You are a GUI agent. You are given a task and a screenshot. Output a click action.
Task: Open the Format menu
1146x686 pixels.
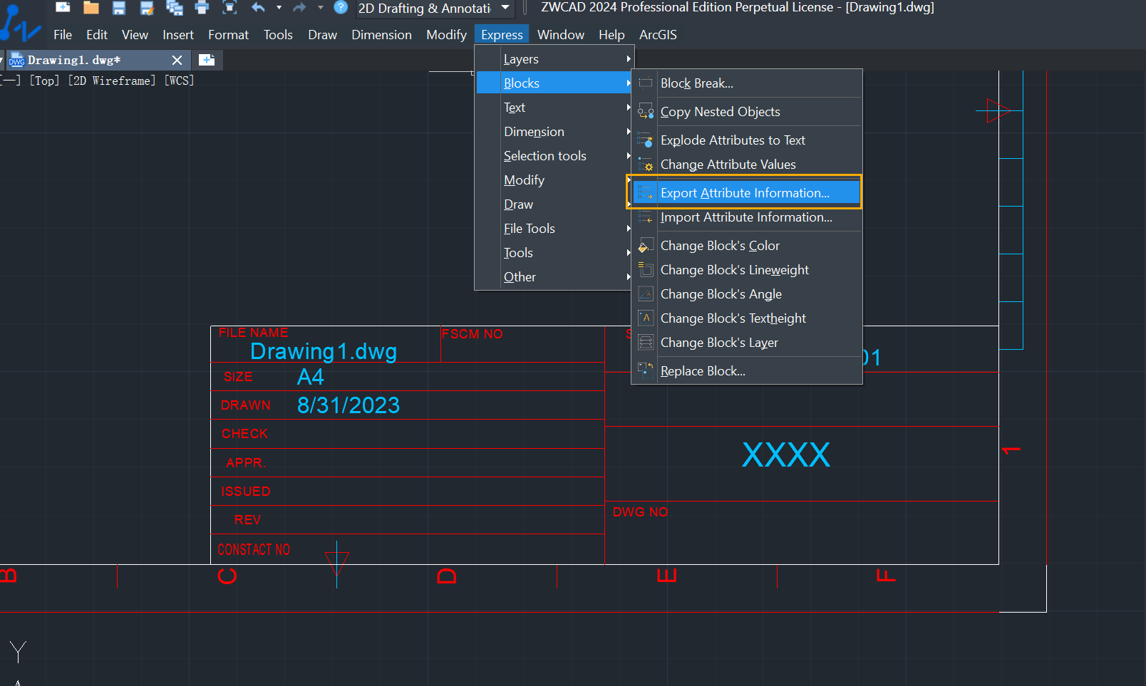point(228,35)
